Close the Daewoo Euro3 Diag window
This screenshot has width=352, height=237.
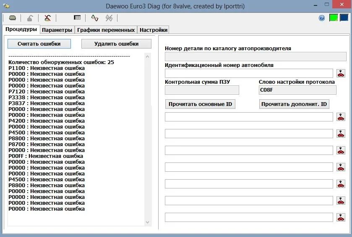coord(342,5)
